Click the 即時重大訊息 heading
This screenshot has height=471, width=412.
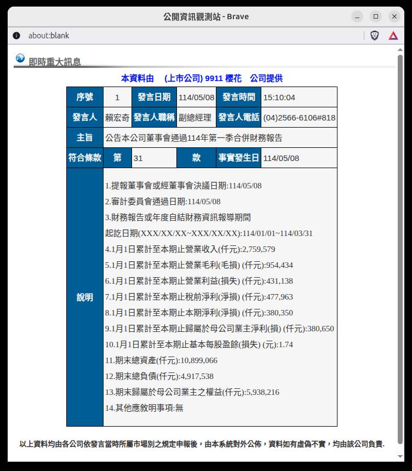[x=55, y=61]
